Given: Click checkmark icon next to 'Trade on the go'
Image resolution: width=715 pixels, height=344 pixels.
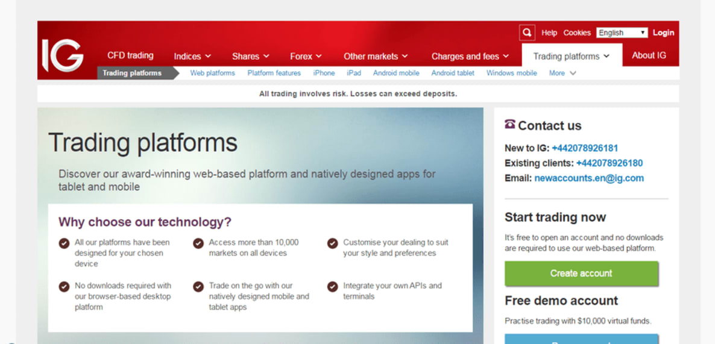Looking at the screenshot, I should (198, 287).
